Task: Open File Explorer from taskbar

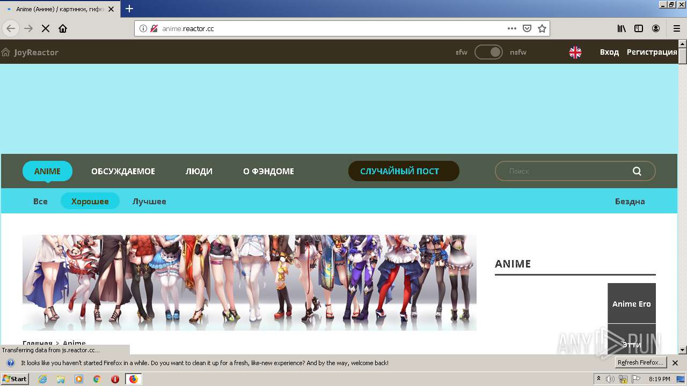Action: click(61, 379)
